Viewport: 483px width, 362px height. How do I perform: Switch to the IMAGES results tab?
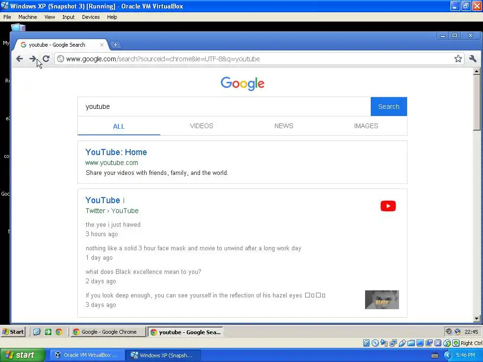point(366,126)
